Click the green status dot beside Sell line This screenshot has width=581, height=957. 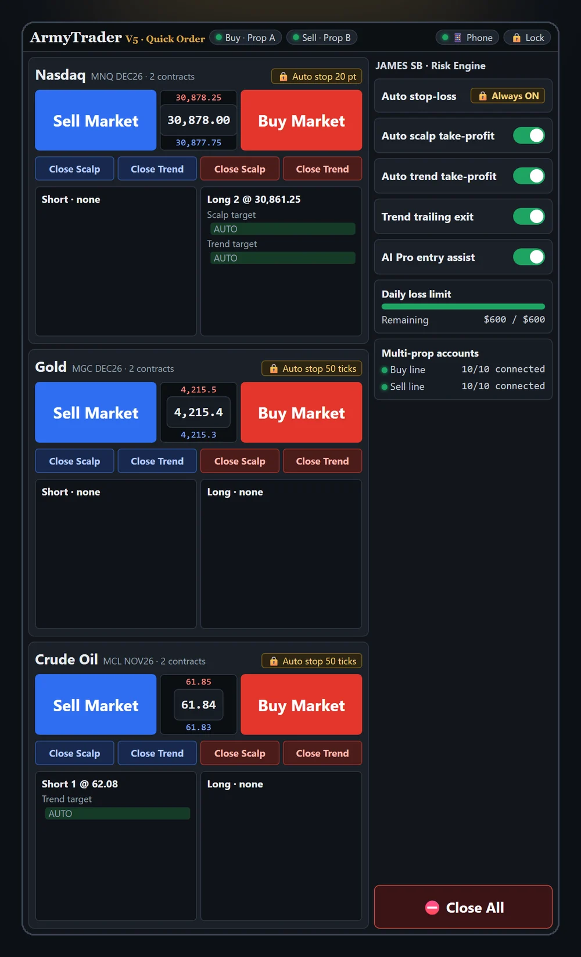(x=385, y=387)
